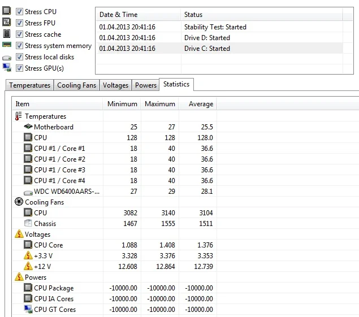Switch to the Temperatures tab
Screen dimensions: 359x317
(30, 85)
